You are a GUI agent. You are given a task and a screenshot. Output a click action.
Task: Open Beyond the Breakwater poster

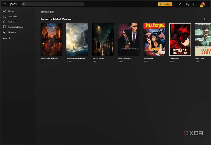click(x=77, y=39)
